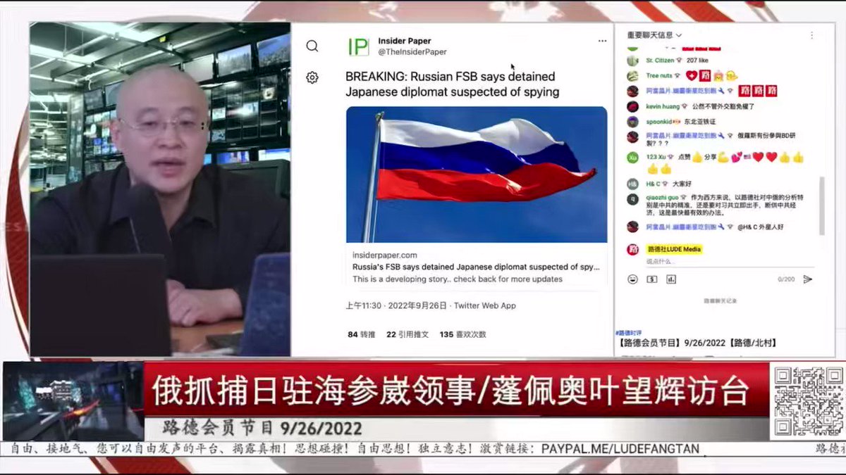Click the #路德时评 hashtag
This screenshot has height=475, width=846.
coord(627,333)
